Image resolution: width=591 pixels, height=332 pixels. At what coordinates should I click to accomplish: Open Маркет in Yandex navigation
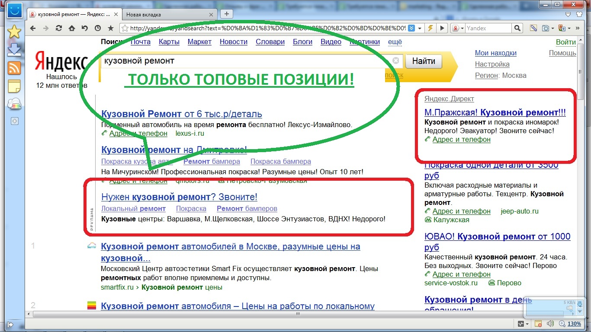point(199,41)
